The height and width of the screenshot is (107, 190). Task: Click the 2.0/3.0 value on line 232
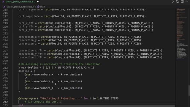(x=48, y=67)
